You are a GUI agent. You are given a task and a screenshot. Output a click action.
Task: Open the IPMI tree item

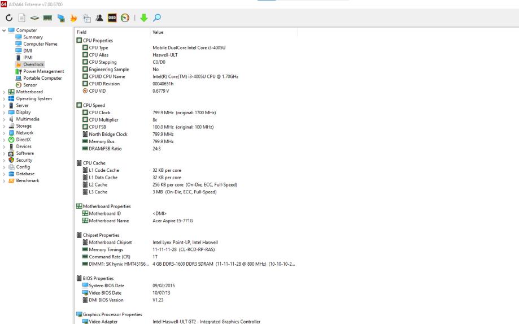pos(28,58)
